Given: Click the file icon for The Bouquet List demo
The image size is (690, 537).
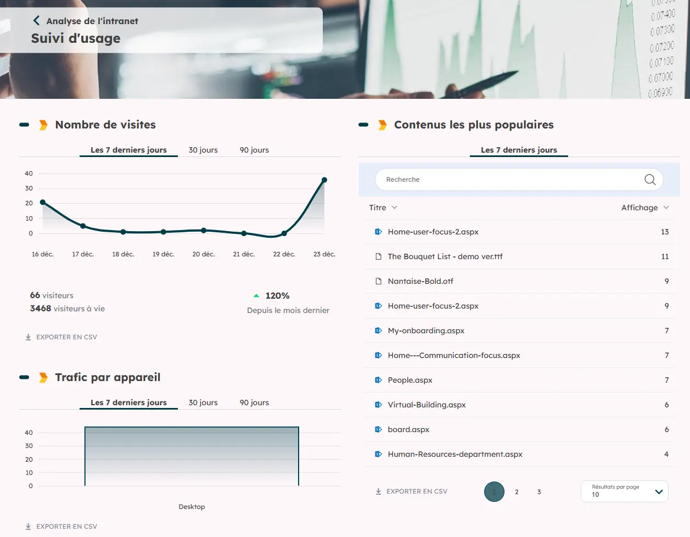Looking at the screenshot, I should pos(378,256).
